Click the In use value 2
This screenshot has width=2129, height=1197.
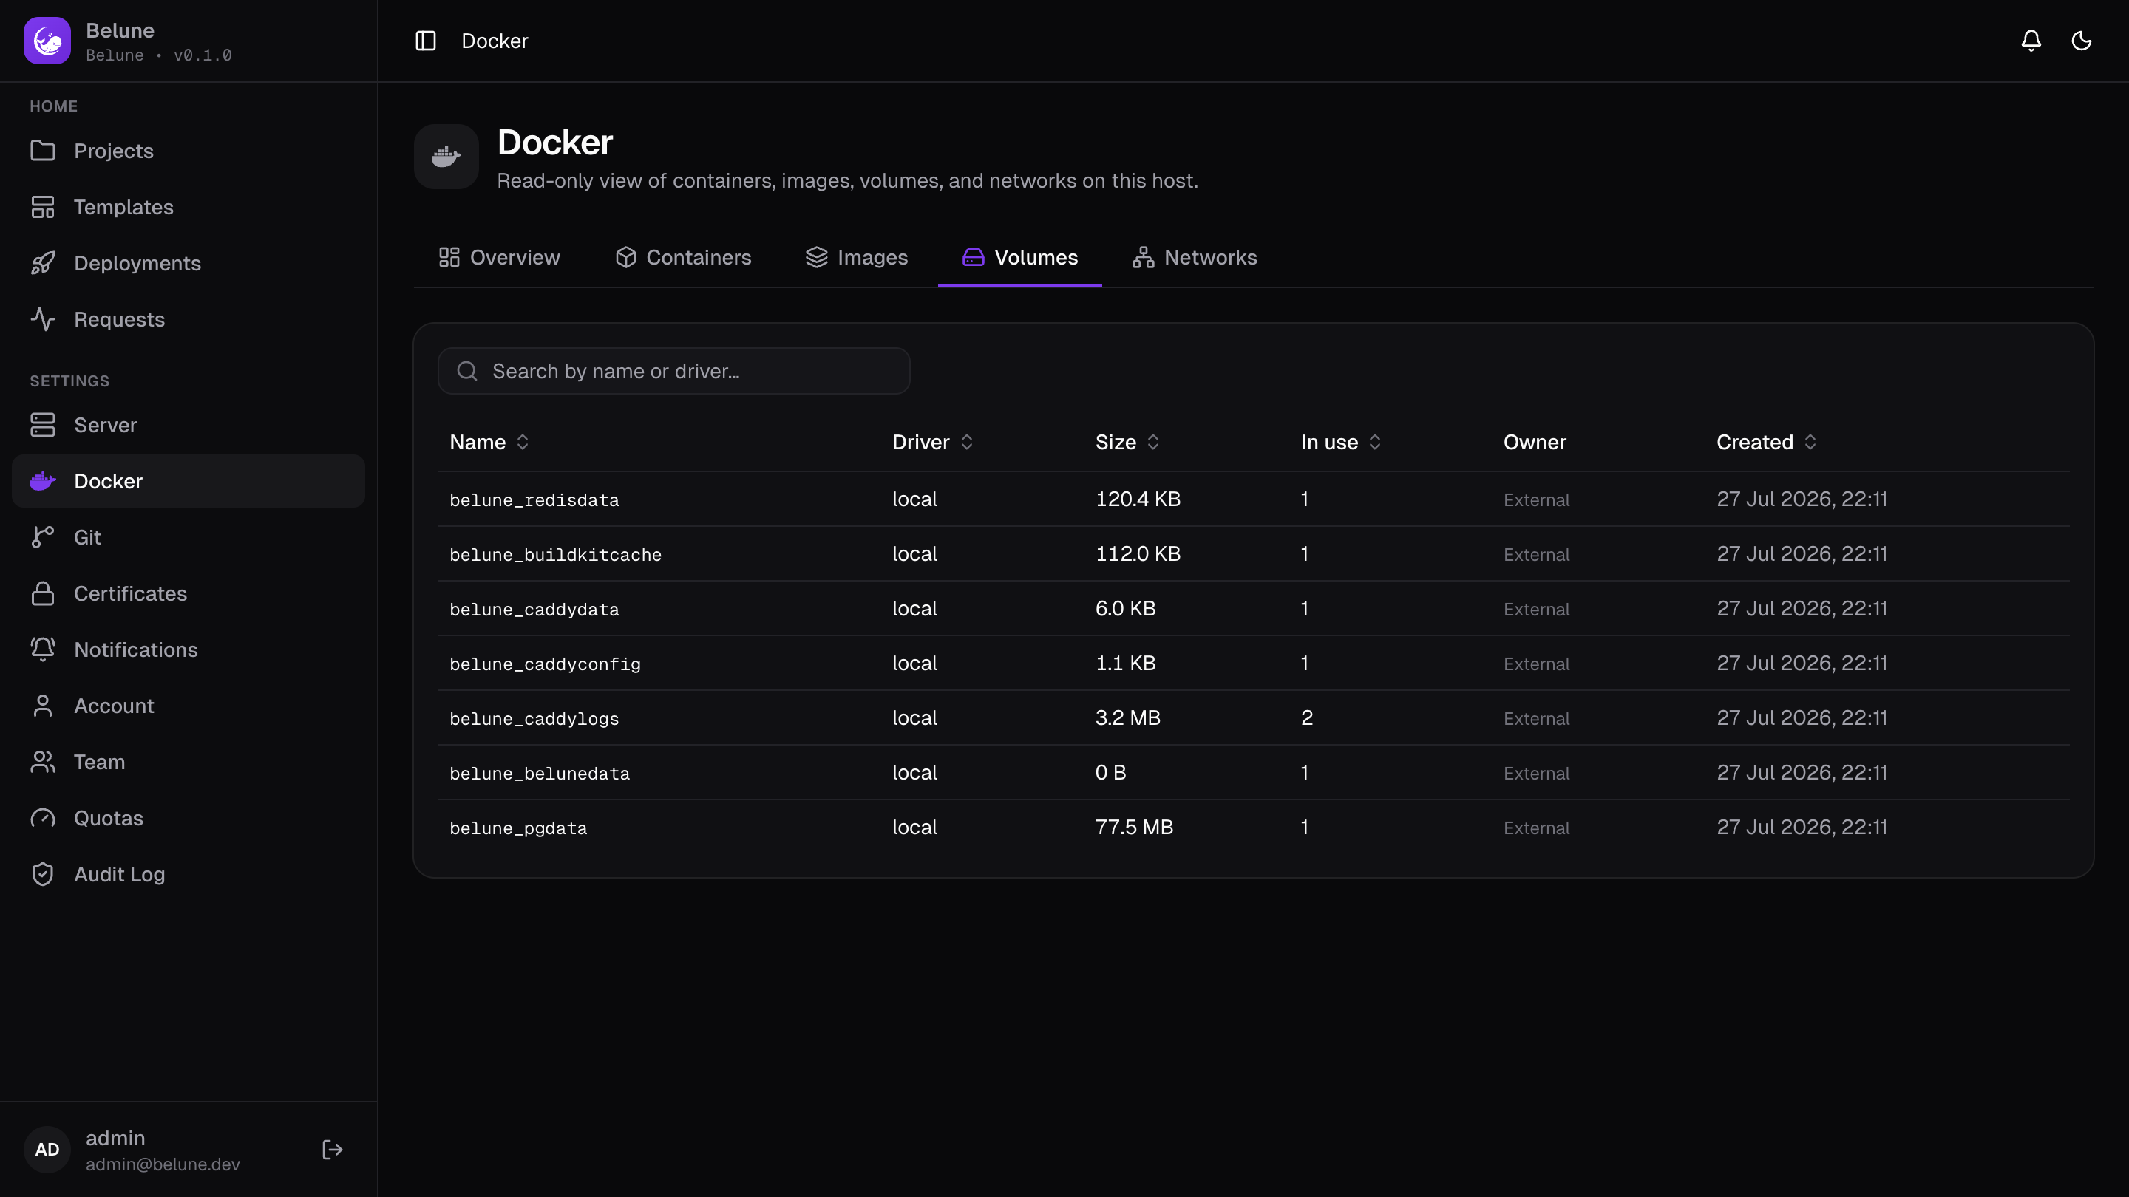coord(1307,718)
